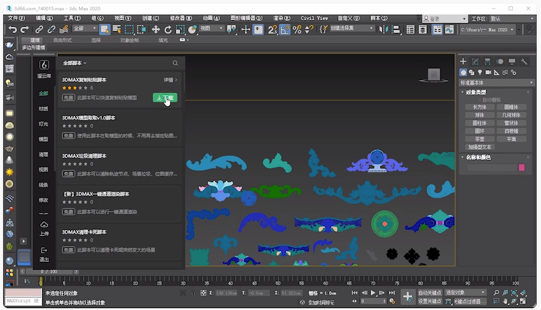
Task: Toggle the Angle Snap icon
Action: 285,30
